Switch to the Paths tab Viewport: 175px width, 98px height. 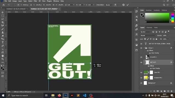pos(156,27)
